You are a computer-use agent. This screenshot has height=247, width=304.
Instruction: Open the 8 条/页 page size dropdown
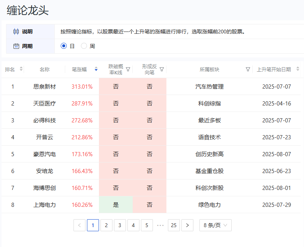[x=215, y=225]
